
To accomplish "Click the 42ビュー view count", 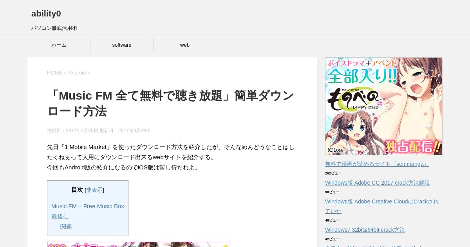I will point(332,239).
